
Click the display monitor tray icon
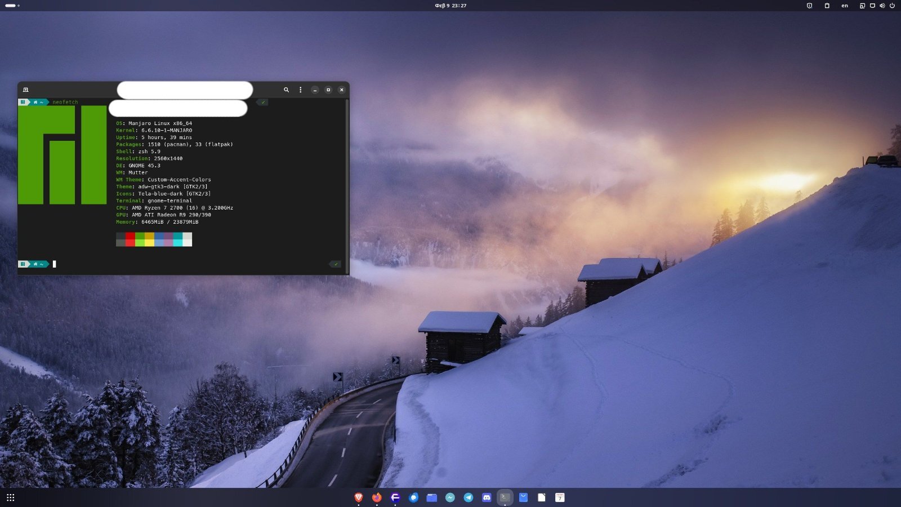point(872,6)
